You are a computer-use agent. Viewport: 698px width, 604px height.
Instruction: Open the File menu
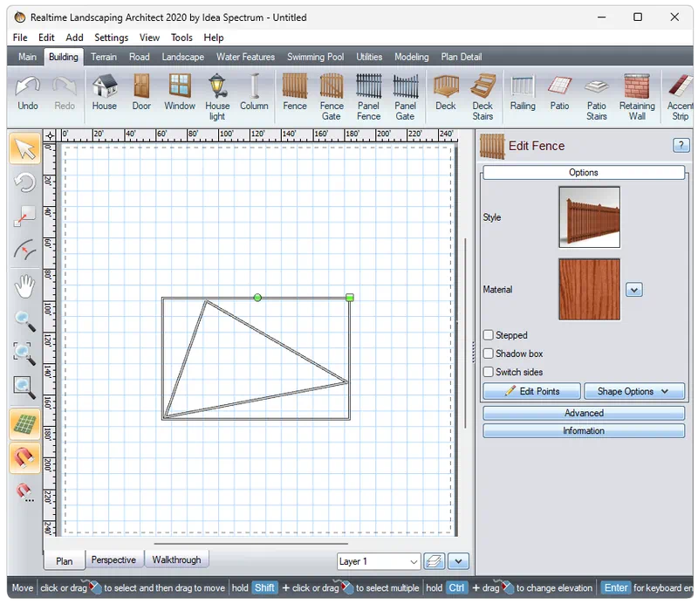pyautogui.click(x=20, y=38)
